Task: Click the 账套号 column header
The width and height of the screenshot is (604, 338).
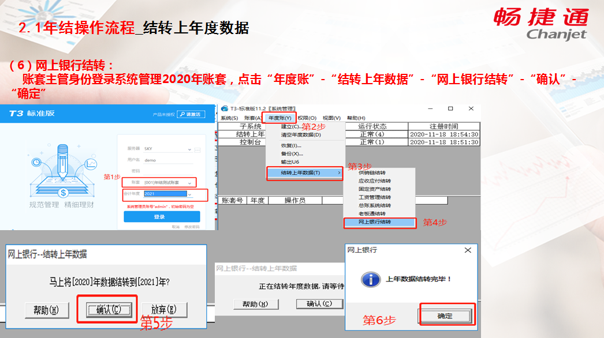Action: coord(232,200)
